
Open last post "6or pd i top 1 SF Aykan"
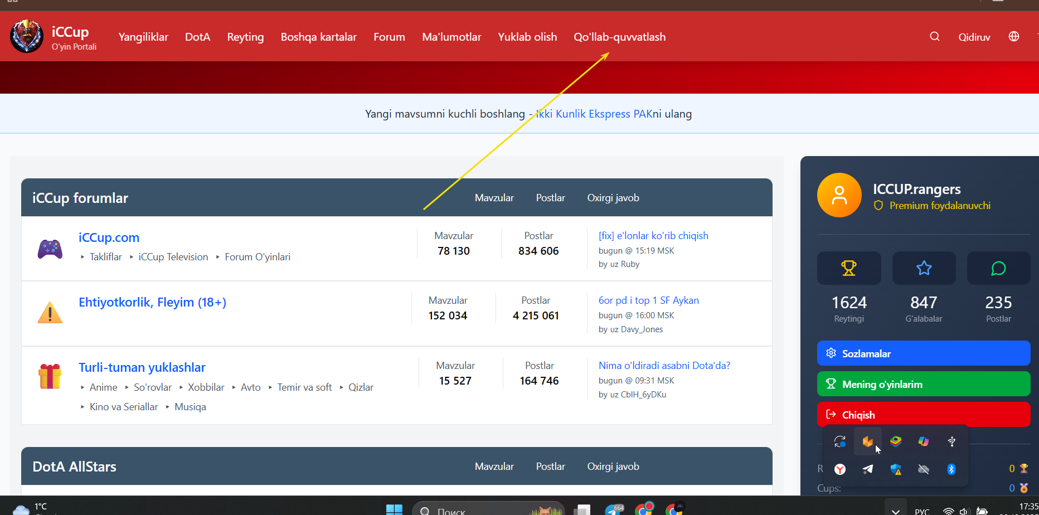coord(649,300)
